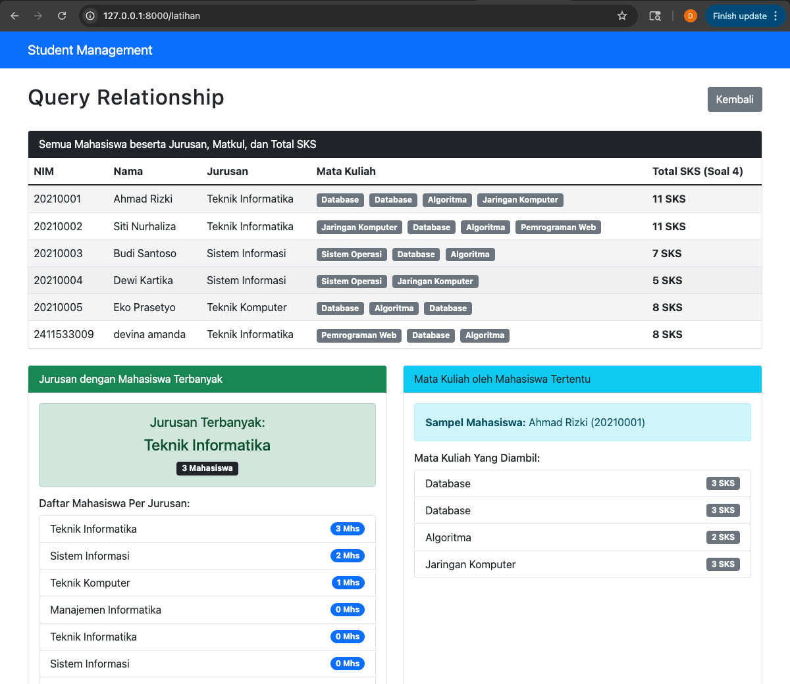This screenshot has height=684, width=790.
Task: Click the Kembali button
Action: coord(735,99)
